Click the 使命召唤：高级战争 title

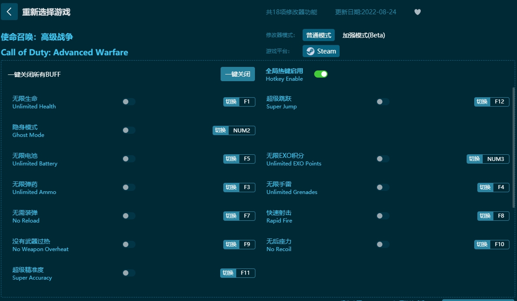[x=37, y=37]
